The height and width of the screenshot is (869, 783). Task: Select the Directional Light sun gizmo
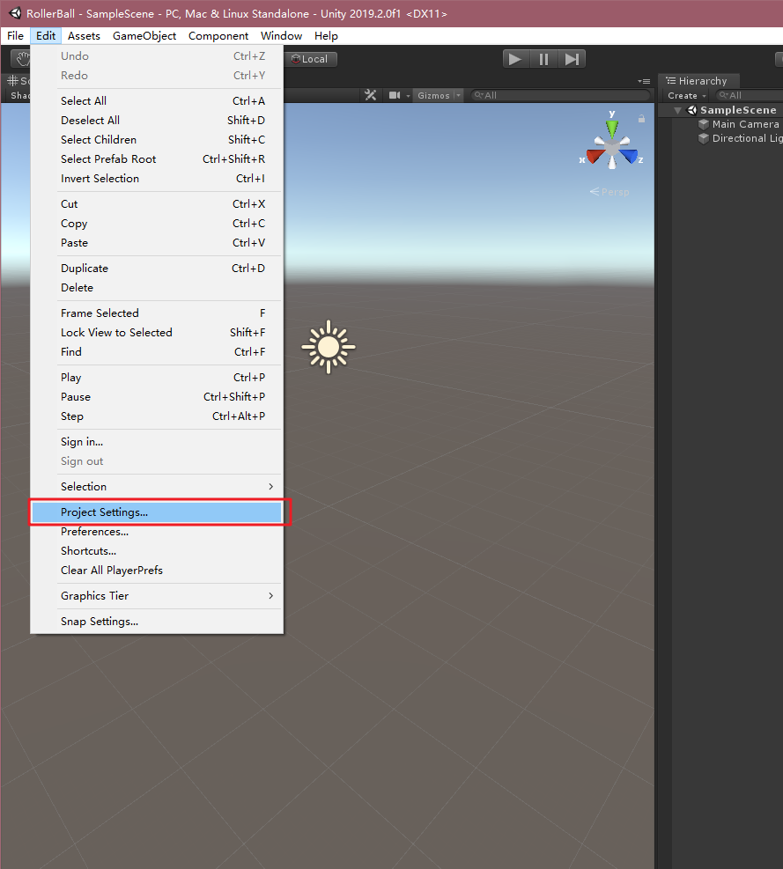pyautogui.click(x=329, y=347)
